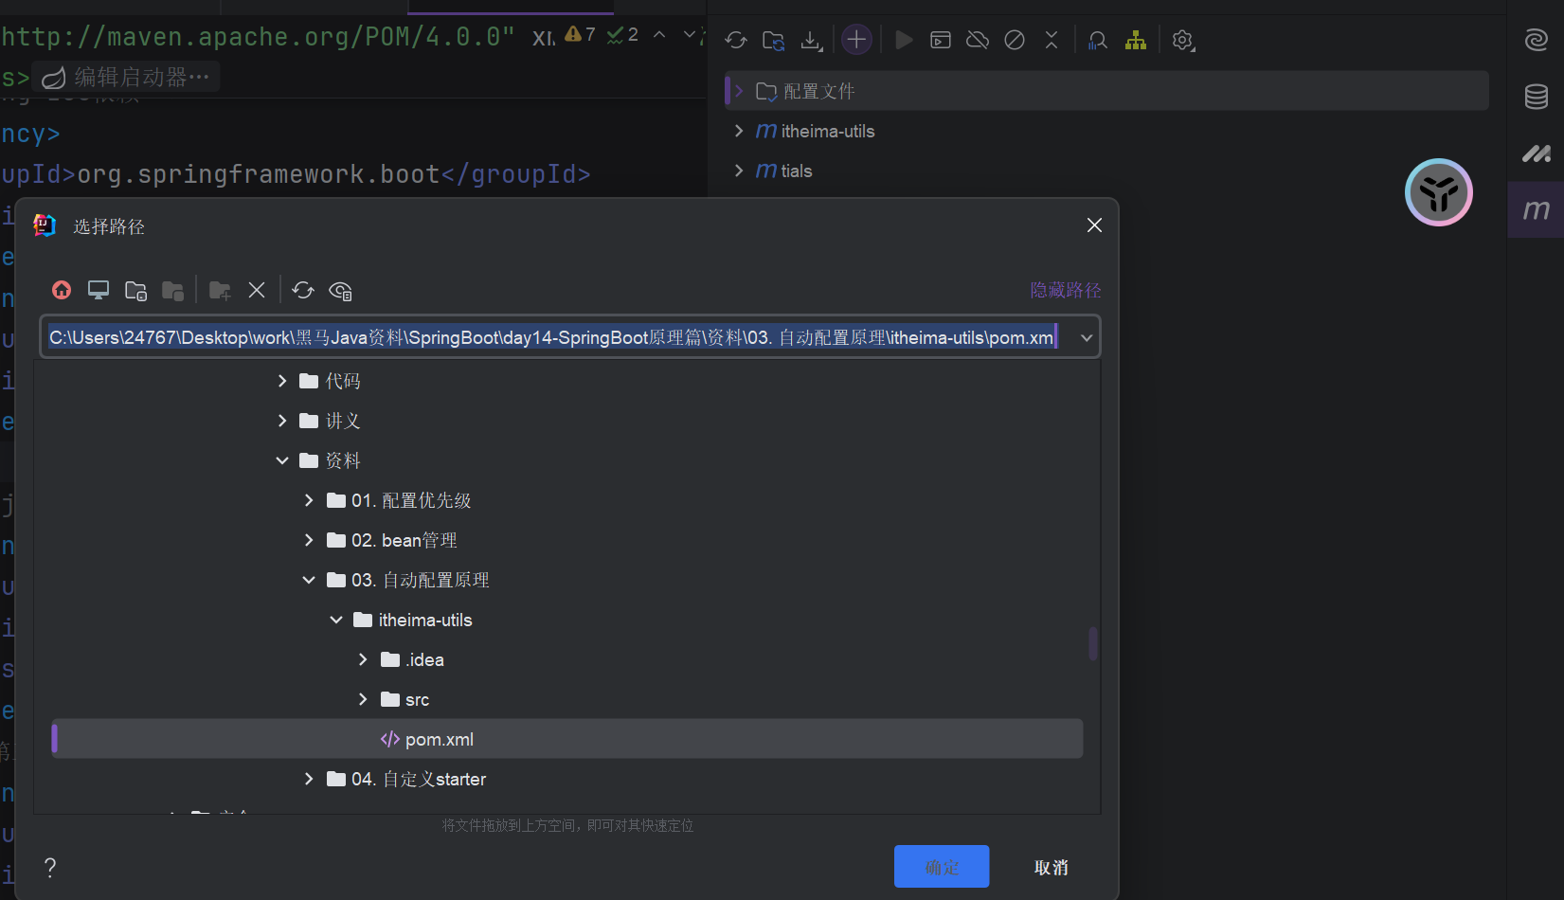Open the database tool window icon
This screenshot has height=900, width=1564.
(x=1536, y=97)
